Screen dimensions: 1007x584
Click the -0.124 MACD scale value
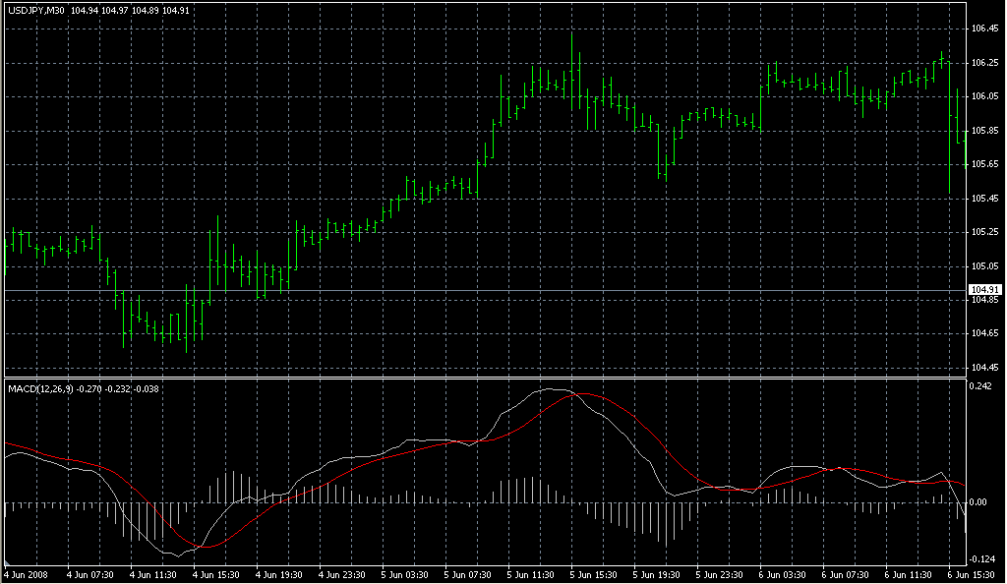(982, 559)
